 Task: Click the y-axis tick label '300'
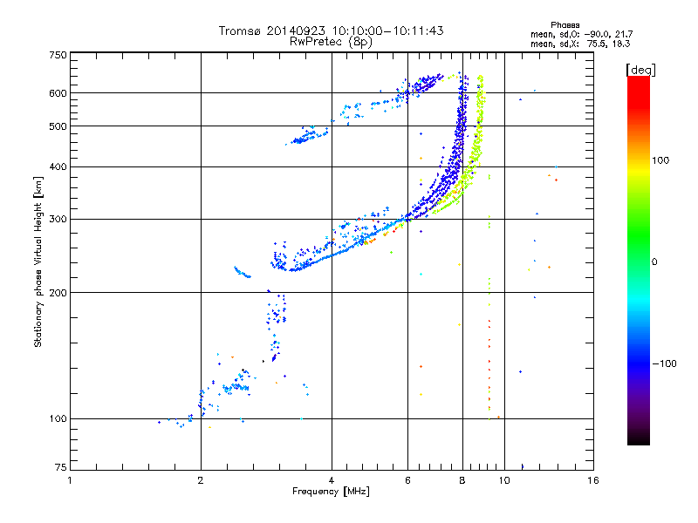pos(58,220)
